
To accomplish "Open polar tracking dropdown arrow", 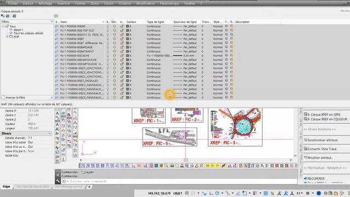I will [223, 193].
